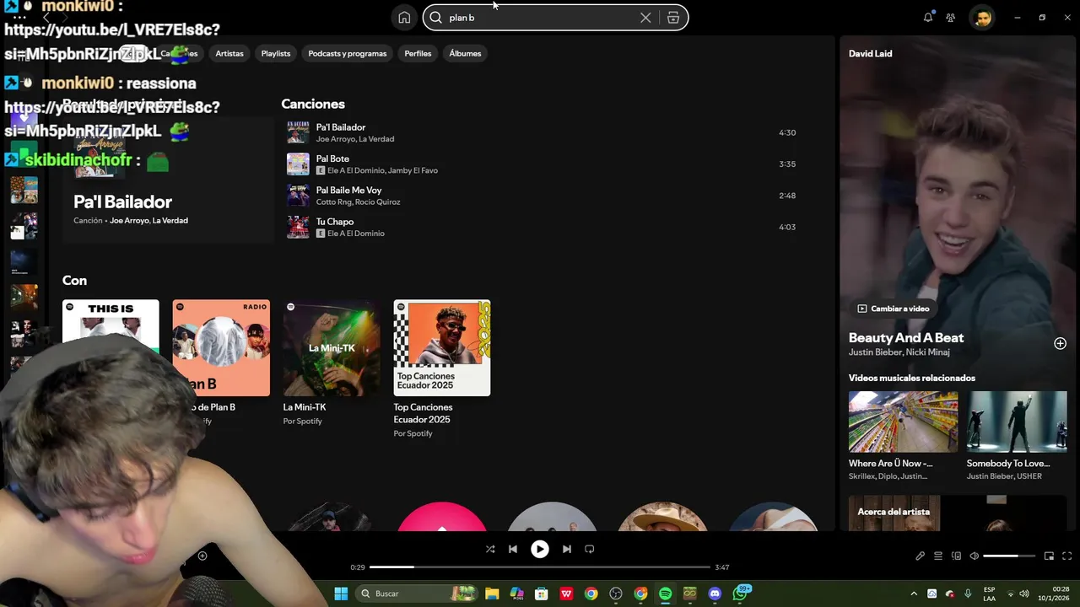
Task: Open the Microsoft 365 taskbar icon
Action: (517, 594)
